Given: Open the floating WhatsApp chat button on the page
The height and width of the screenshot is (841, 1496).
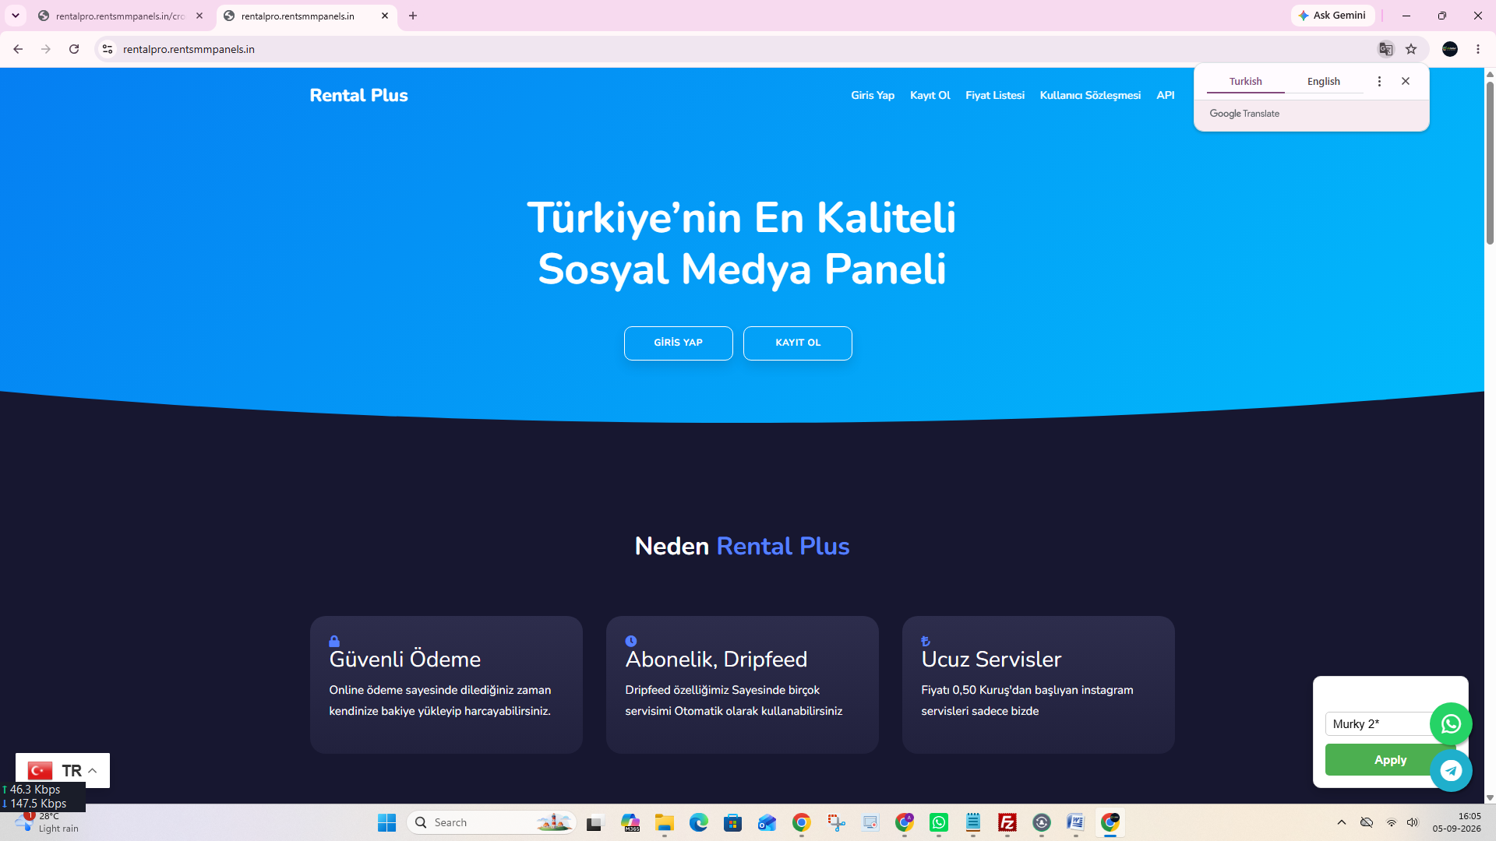Looking at the screenshot, I should 1451,724.
